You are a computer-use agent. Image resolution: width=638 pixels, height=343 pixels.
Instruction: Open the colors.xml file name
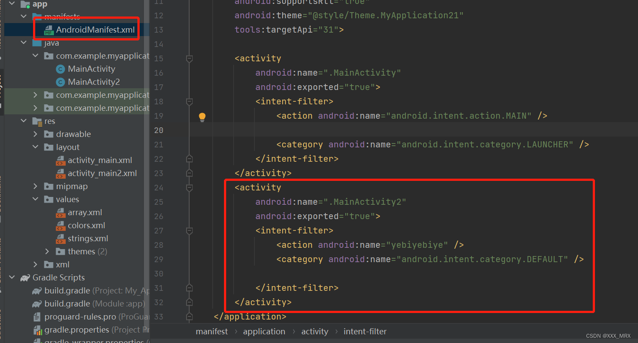[x=87, y=226]
